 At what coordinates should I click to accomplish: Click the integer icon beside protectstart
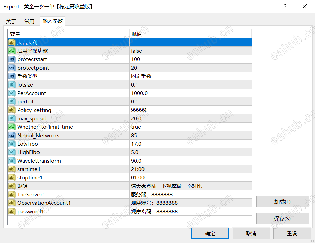(12, 59)
